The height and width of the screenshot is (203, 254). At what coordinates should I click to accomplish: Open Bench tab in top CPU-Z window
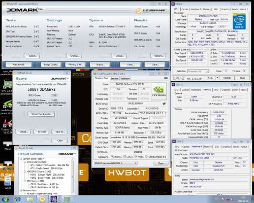[235, 9]
